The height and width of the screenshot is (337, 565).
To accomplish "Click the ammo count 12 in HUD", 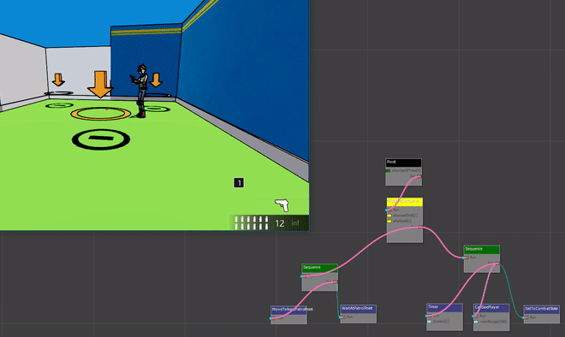I will [x=280, y=223].
